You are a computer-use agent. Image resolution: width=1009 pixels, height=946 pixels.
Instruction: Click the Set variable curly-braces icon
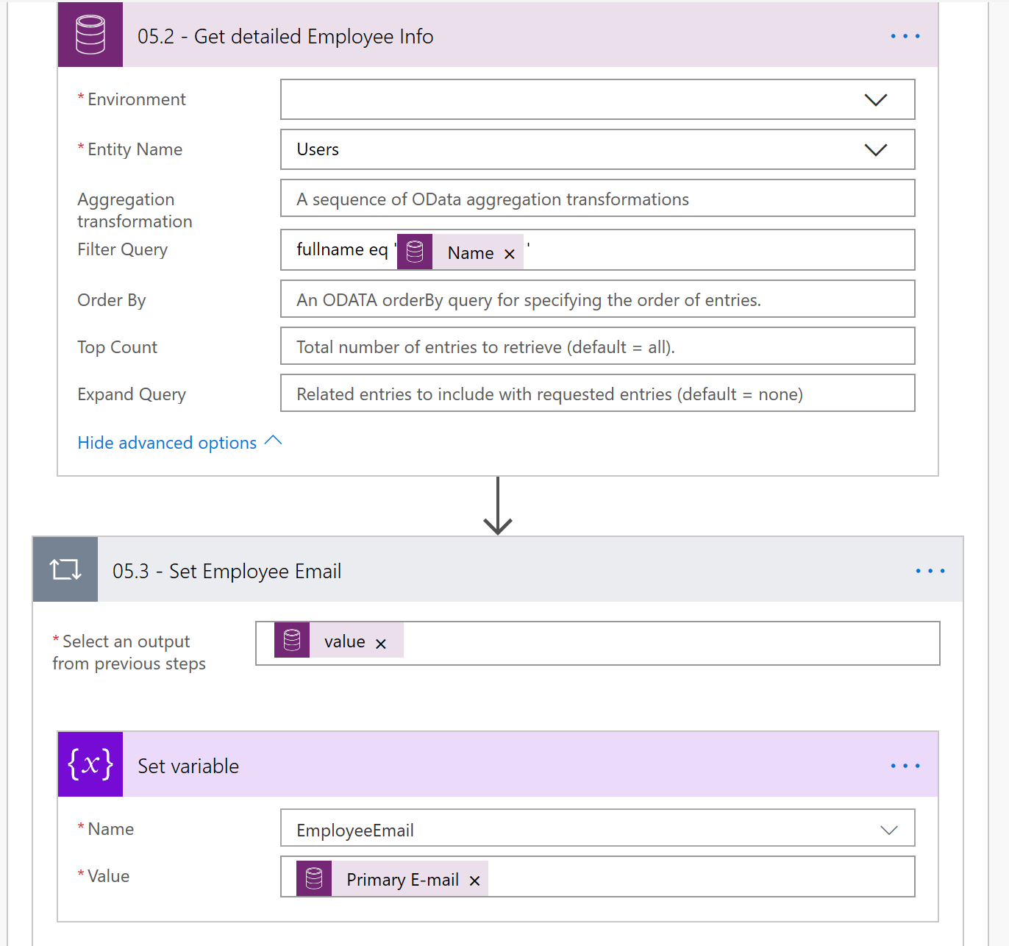[90, 764]
